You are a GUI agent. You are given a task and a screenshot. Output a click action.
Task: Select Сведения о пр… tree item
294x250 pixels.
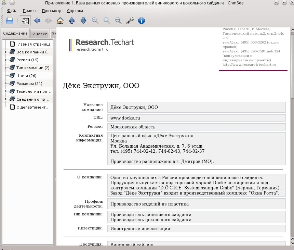(33, 99)
